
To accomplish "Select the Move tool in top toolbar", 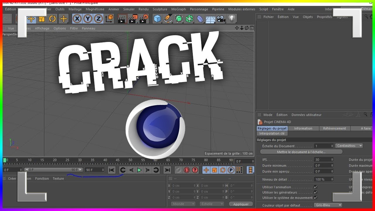I will coord(31,19).
